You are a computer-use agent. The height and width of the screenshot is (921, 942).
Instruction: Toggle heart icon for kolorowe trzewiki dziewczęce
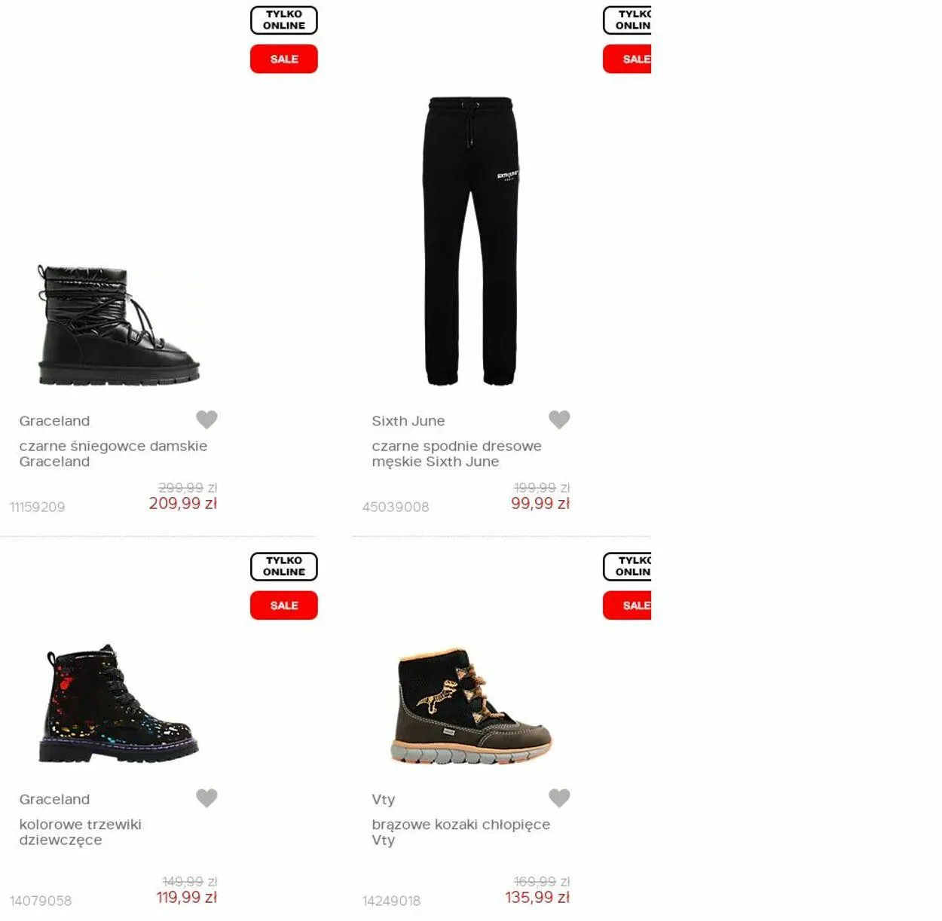(206, 798)
